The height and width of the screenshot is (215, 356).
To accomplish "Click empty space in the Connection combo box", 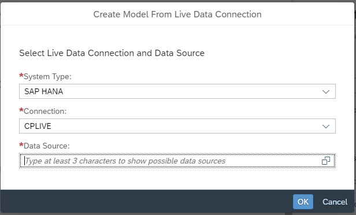I will 186,126.
